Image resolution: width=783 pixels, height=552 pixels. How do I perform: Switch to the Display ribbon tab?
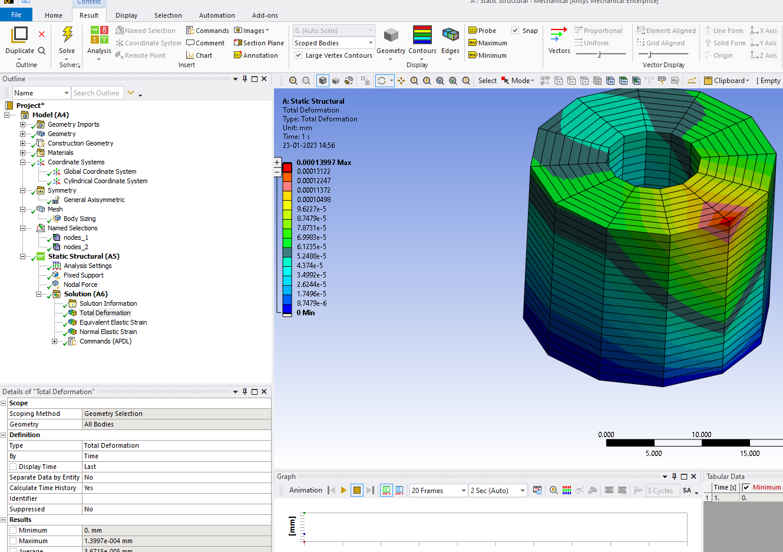coord(126,15)
